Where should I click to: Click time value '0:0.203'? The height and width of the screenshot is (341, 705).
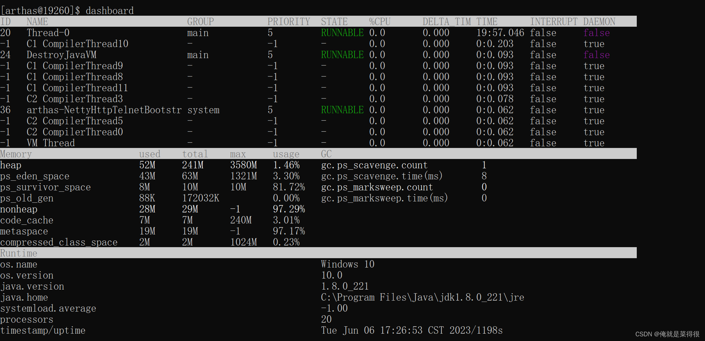495,44
